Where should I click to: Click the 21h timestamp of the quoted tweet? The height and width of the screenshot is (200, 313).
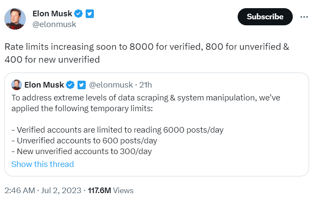pyautogui.click(x=146, y=85)
